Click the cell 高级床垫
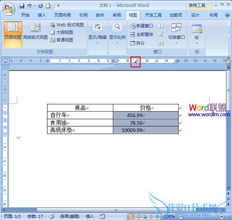This screenshot has height=220, width=232. [80, 130]
